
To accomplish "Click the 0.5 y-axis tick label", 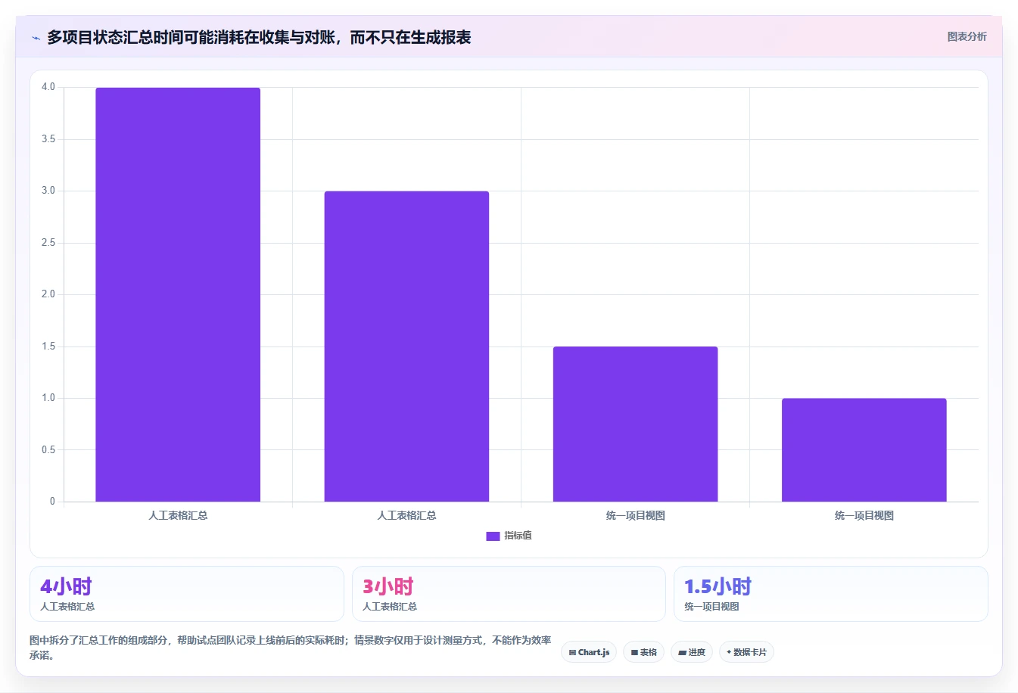I will point(48,450).
